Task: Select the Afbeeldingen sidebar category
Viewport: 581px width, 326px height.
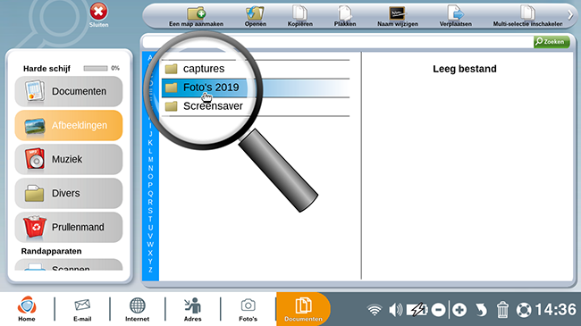Action: [x=69, y=126]
